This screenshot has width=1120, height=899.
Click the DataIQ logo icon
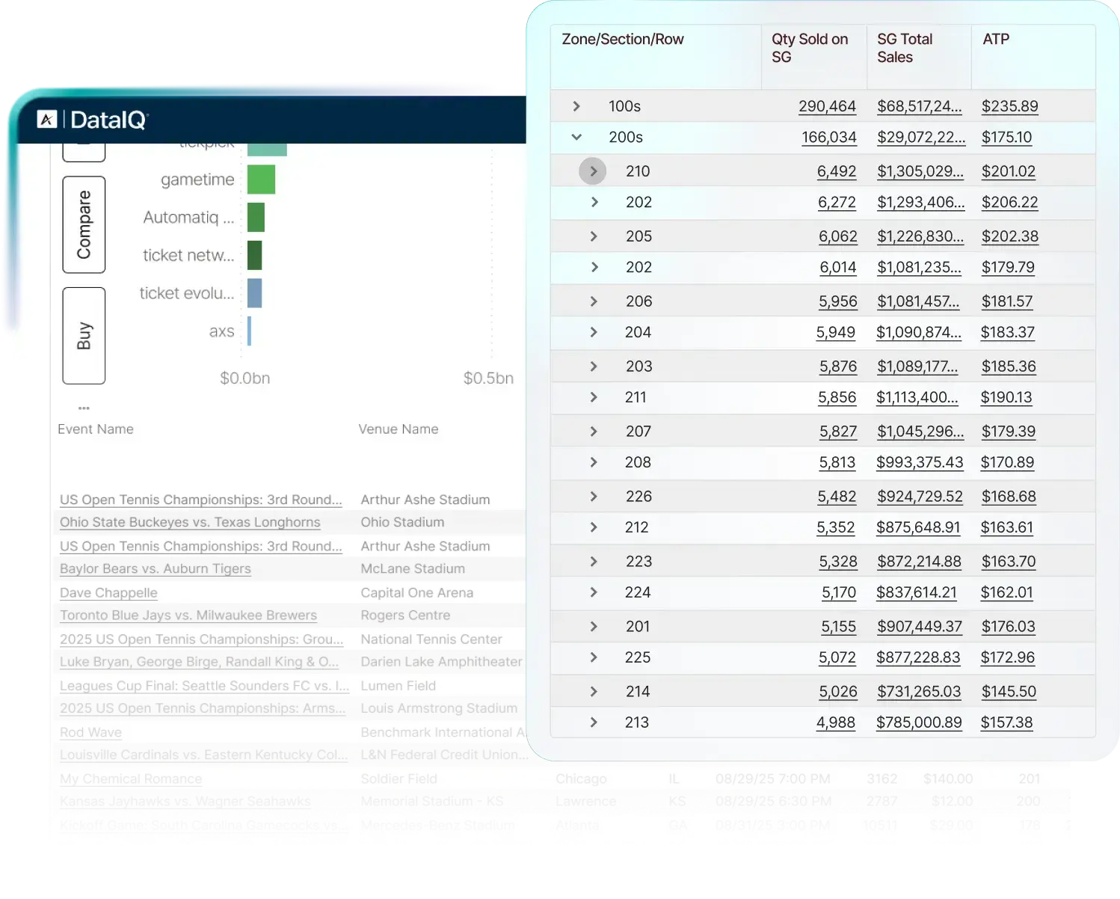pos(47,119)
